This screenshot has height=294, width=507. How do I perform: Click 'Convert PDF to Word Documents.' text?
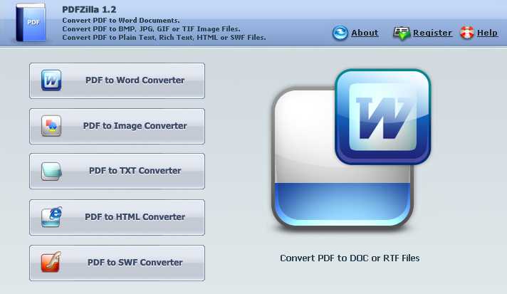click(121, 21)
